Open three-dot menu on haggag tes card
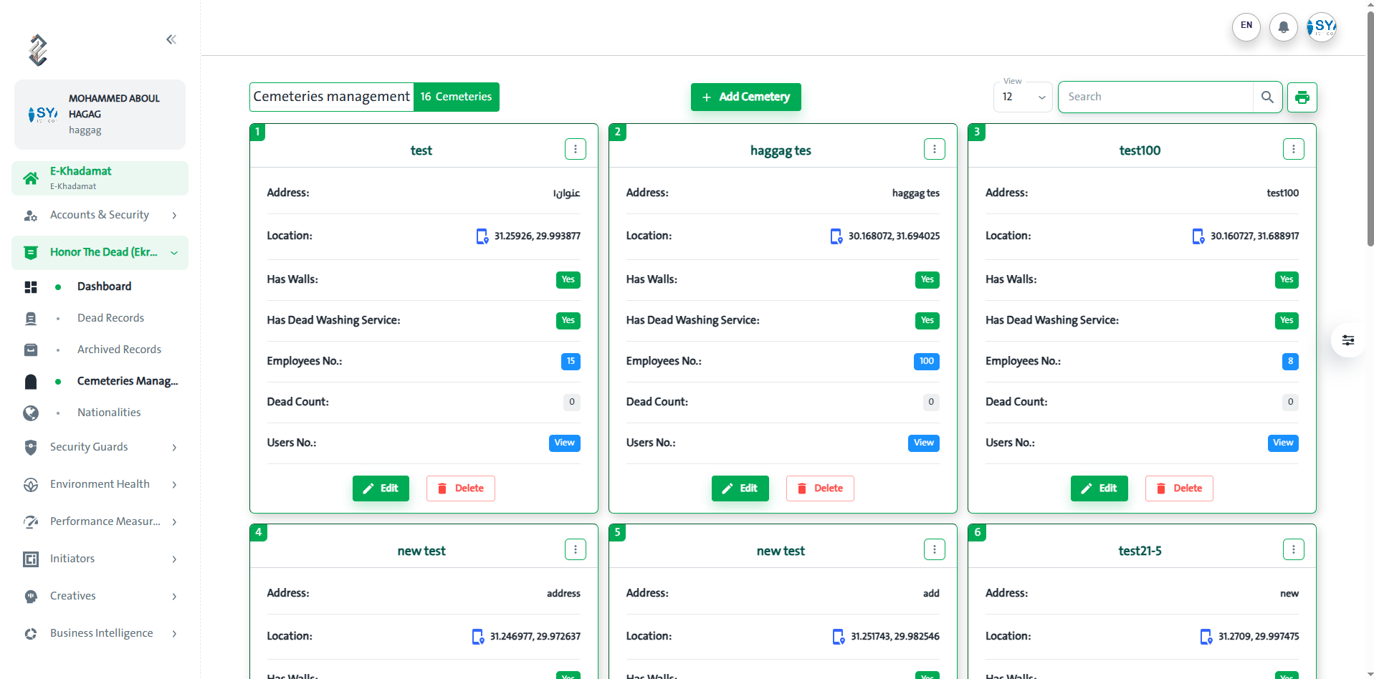This screenshot has height=679, width=1374. coord(934,149)
